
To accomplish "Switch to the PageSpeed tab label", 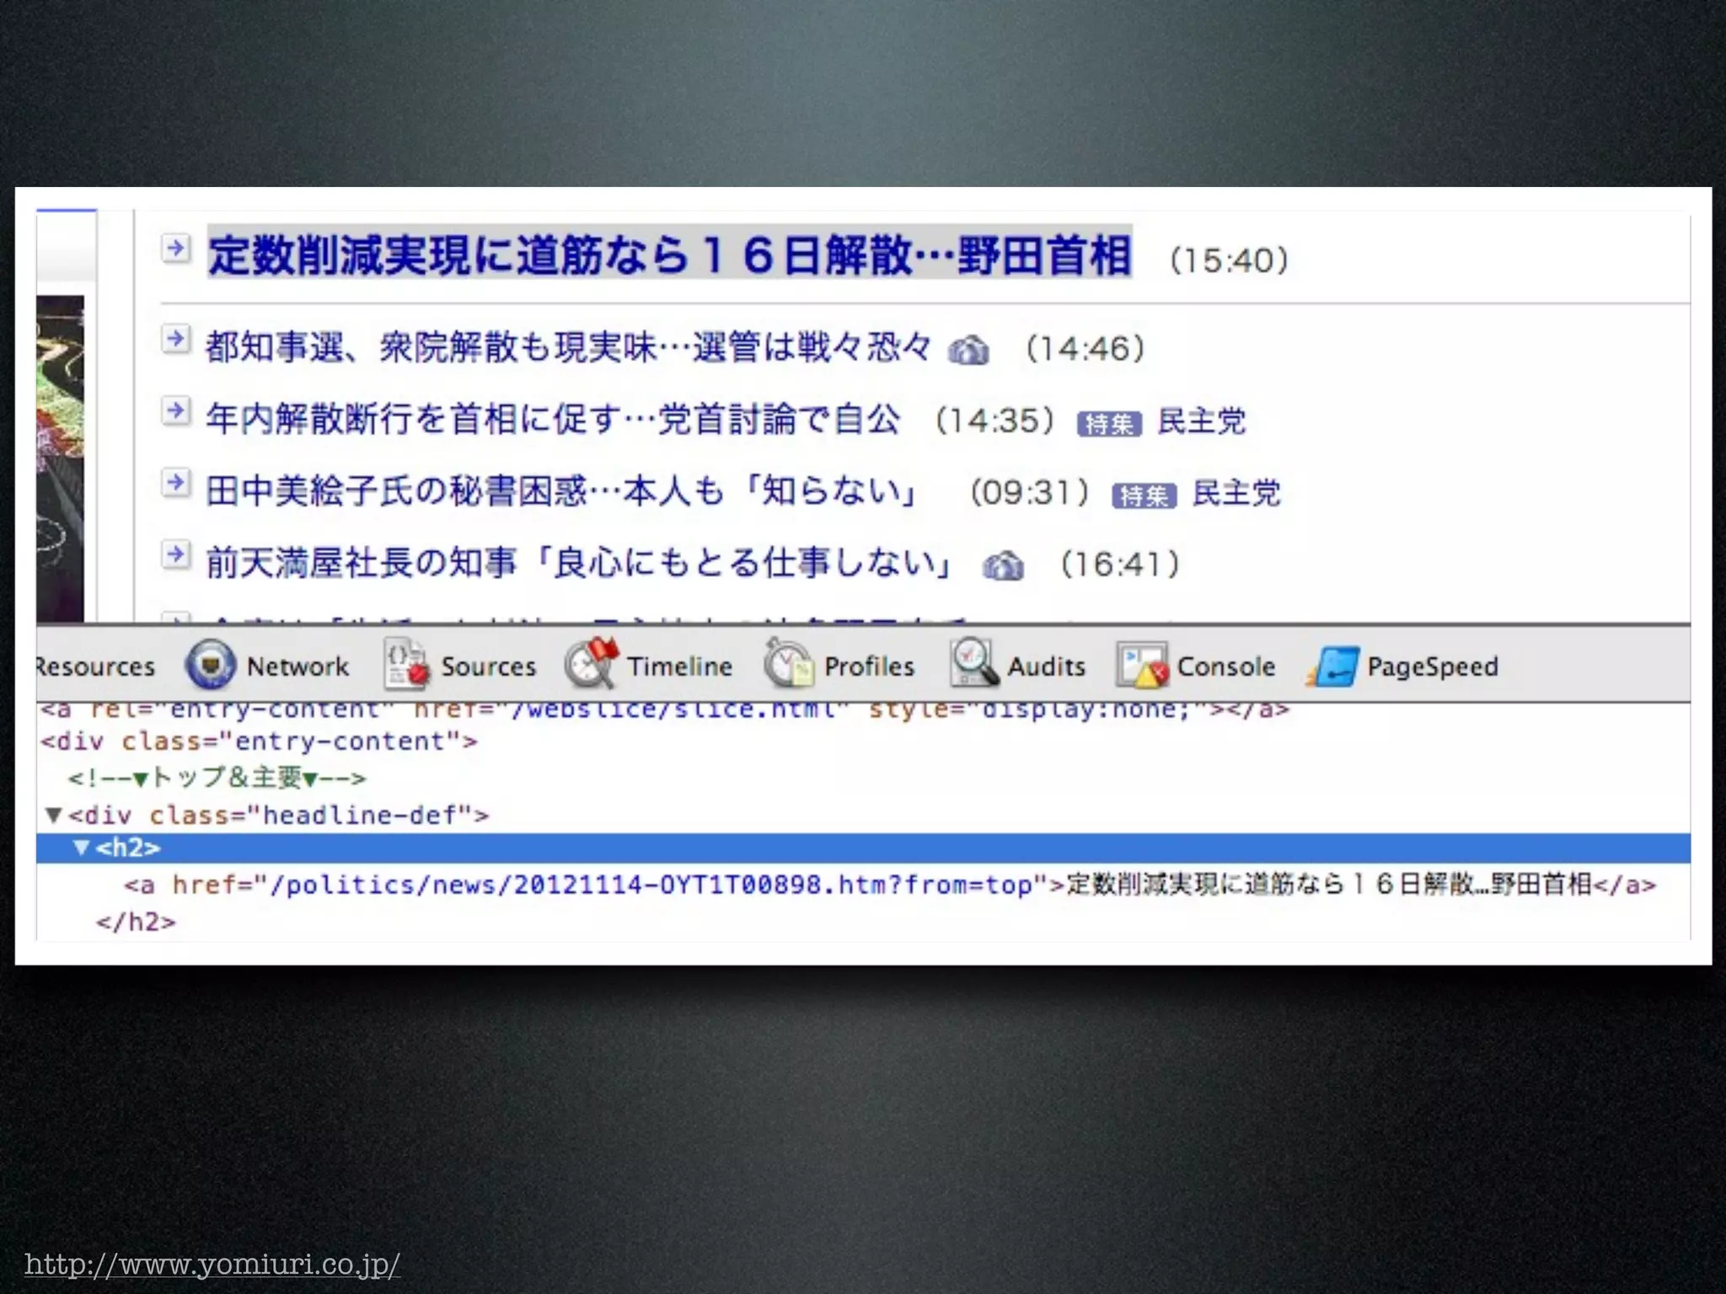I will pyautogui.click(x=1433, y=667).
